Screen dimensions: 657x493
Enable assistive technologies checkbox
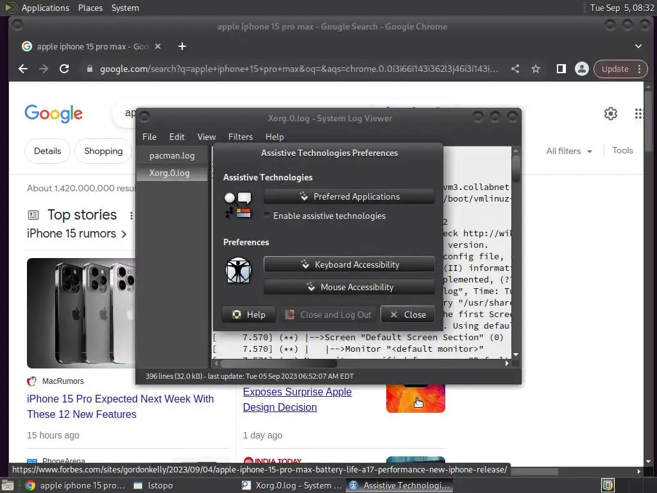267,216
